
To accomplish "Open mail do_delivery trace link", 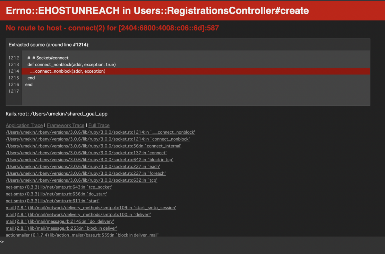I will [x=60, y=221].
